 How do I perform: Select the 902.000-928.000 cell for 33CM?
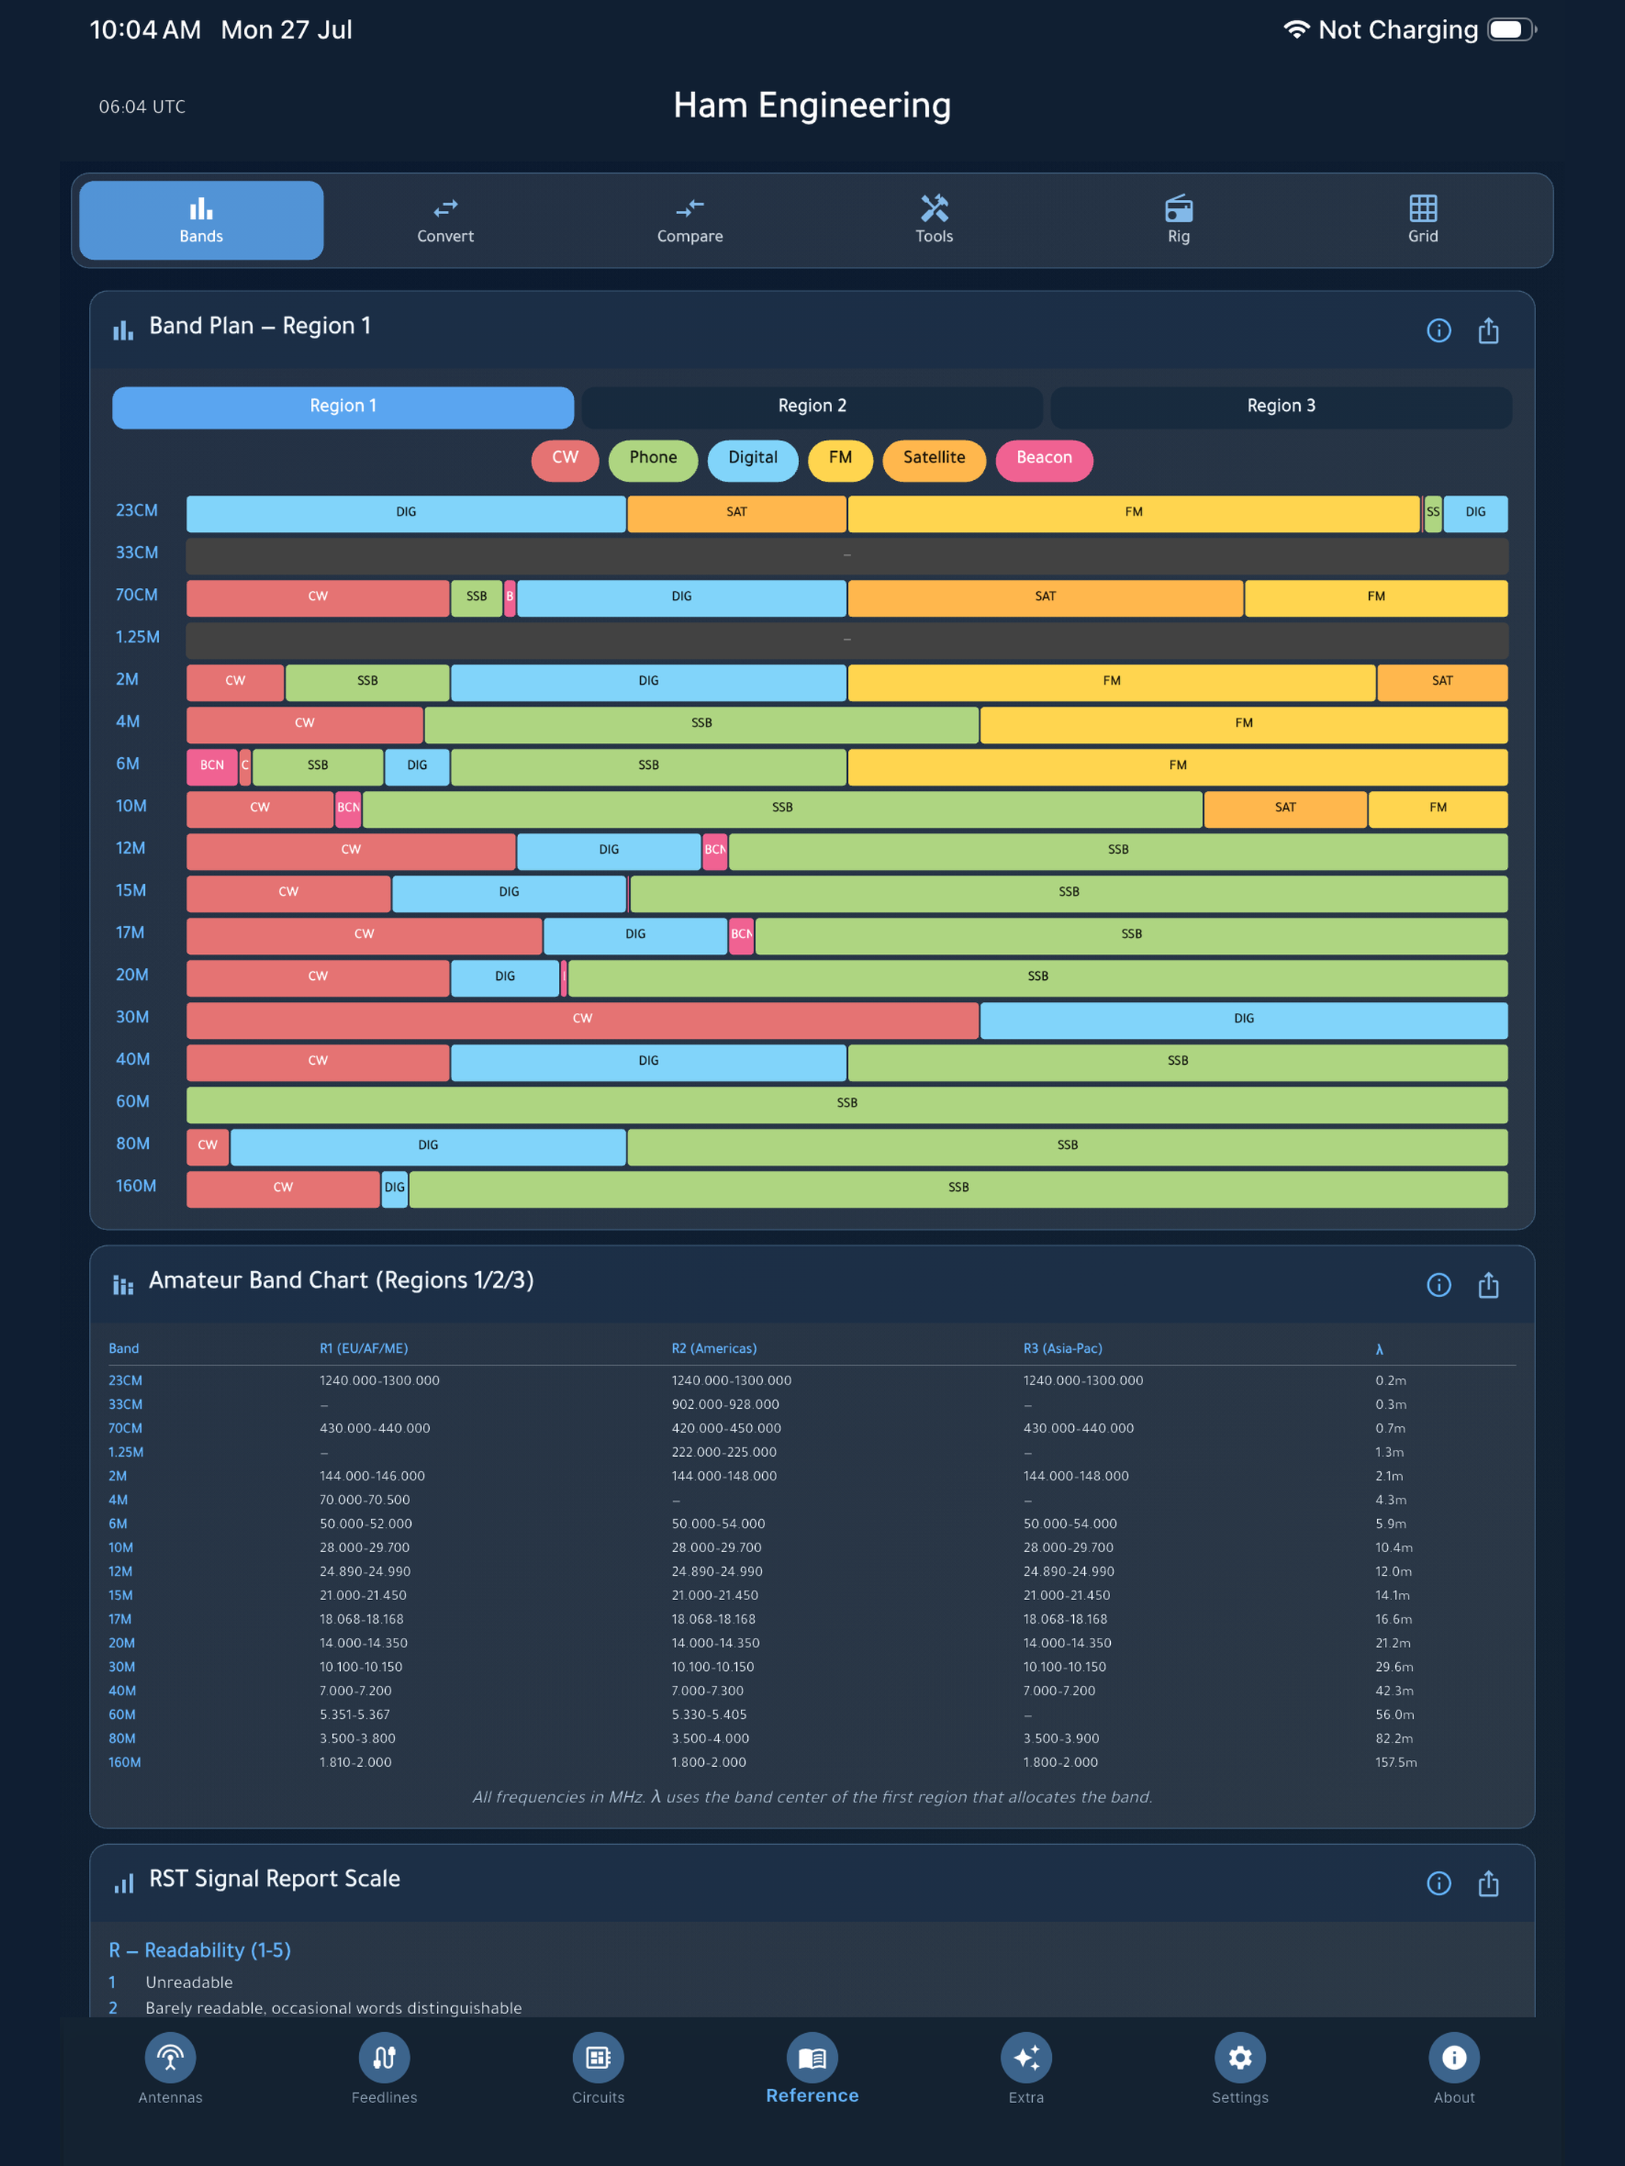[x=726, y=1404]
